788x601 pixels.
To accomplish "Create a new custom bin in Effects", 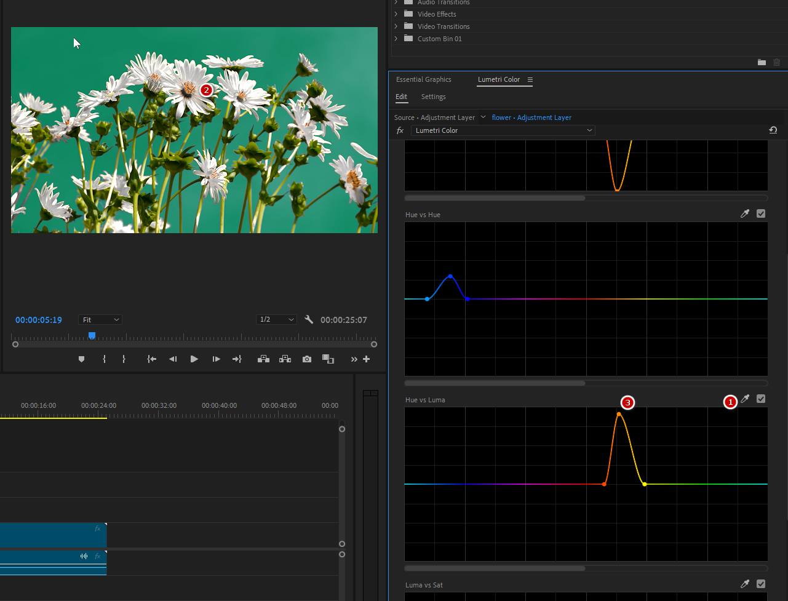I will [x=762, y=62].
